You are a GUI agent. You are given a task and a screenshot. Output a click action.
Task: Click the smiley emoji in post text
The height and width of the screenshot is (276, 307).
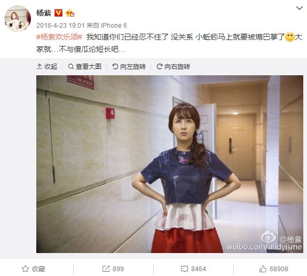pos(290,37)
